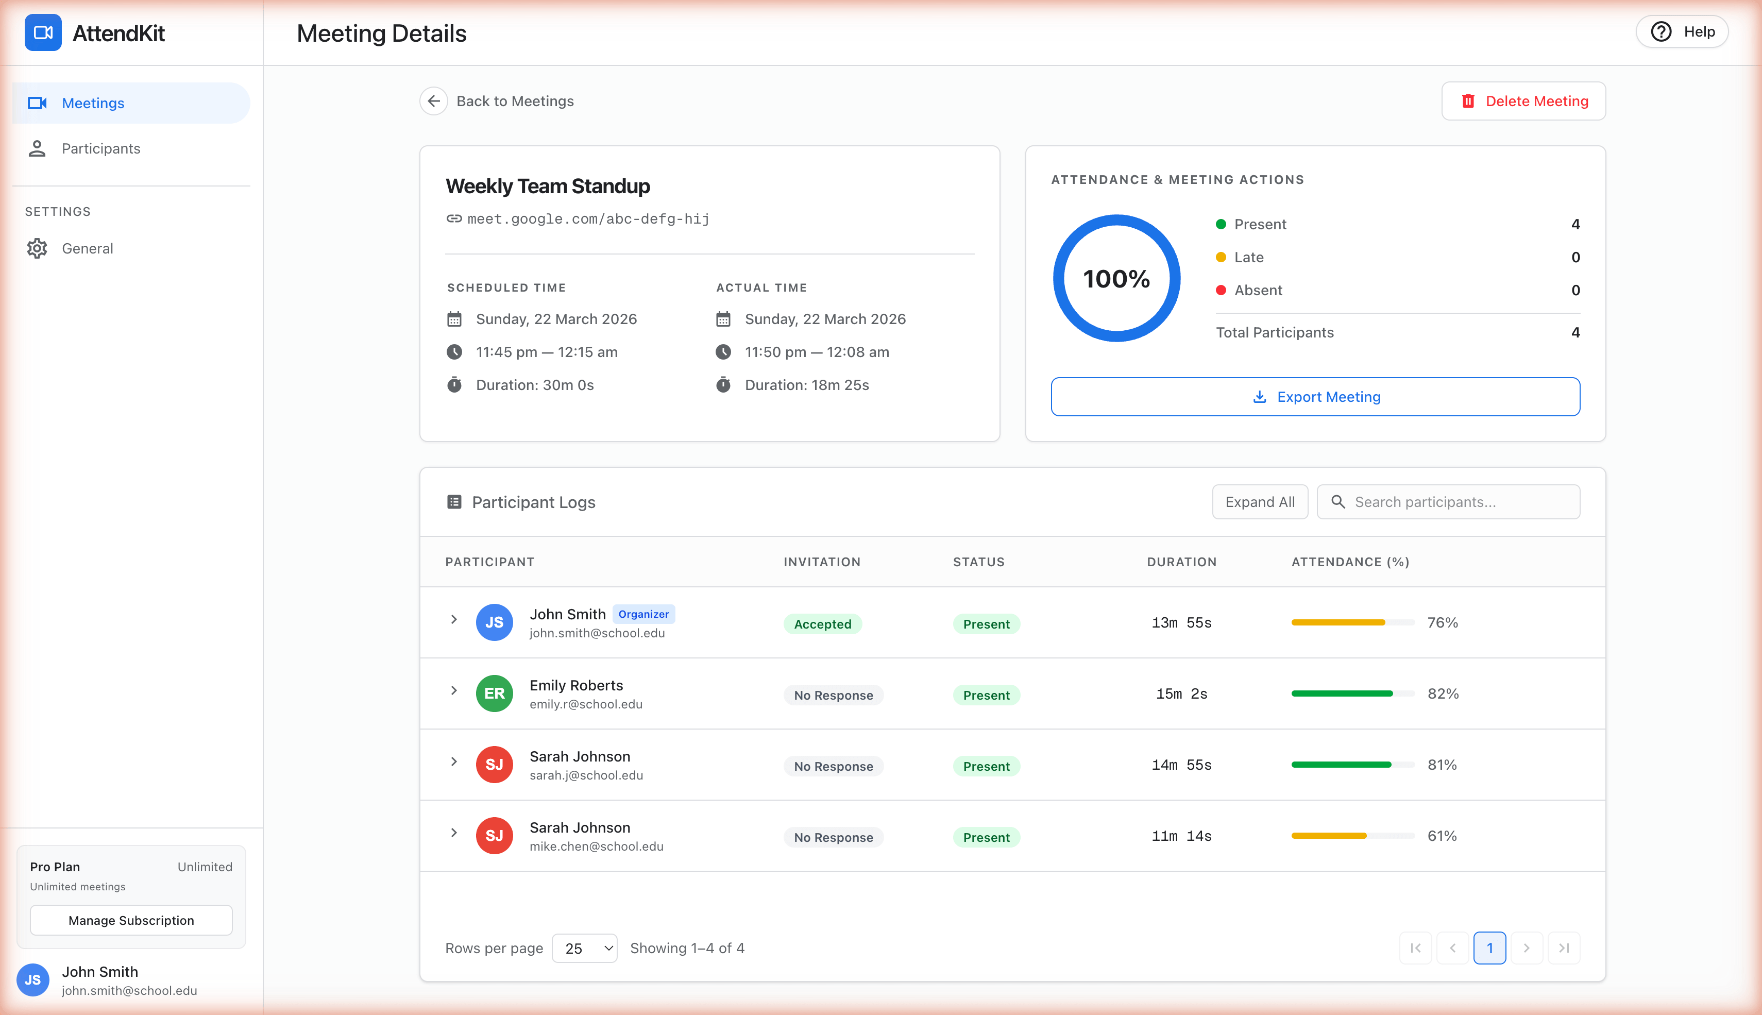
Task: Click the actual date calendar icon
Action: (723, 319)
